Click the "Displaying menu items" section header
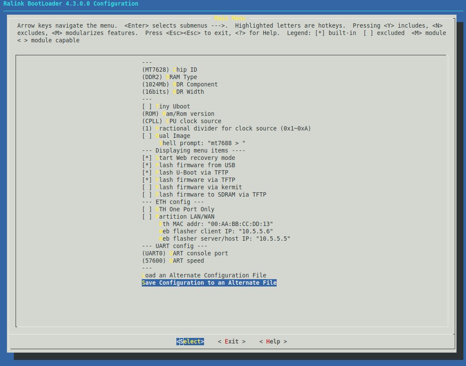 click(x=194, y=151)
